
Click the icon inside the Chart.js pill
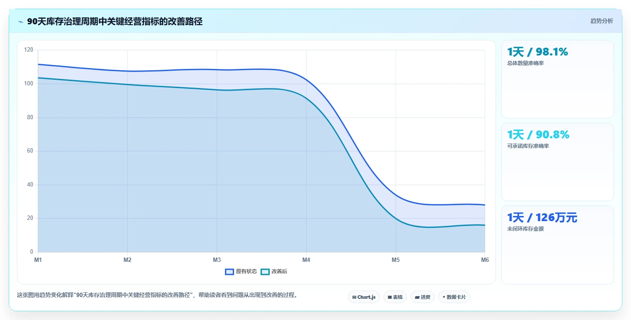click(354, 297)
